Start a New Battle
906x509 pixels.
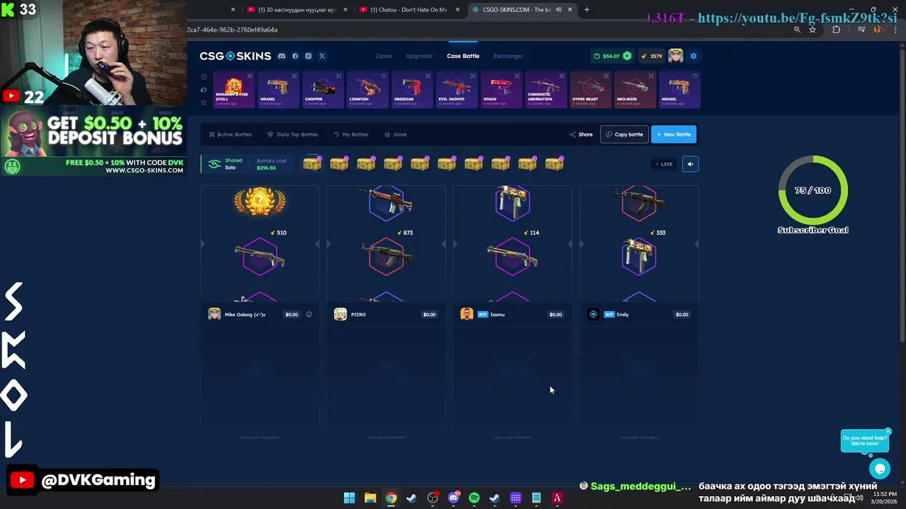click(674, 134)
